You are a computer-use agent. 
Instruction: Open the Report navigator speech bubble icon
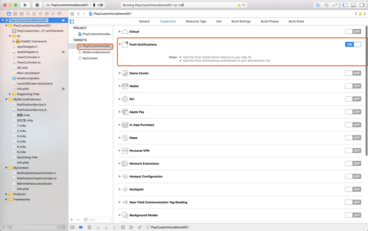pyautogui.click(x=59, y=14)
